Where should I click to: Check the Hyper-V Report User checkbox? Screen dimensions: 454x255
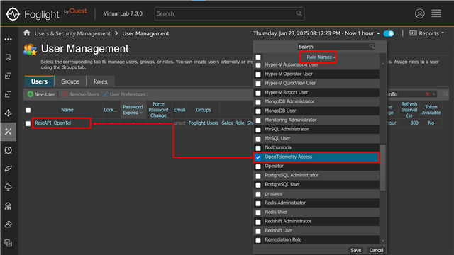[258, 93]
